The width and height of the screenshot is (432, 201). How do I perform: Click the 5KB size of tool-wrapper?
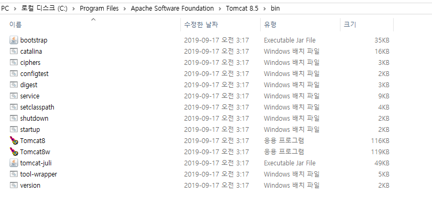point(384,174)
